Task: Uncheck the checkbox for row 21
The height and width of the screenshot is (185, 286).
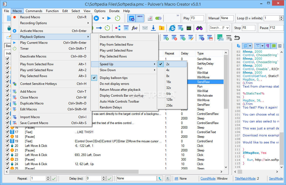Action: (x=8, y=150)
